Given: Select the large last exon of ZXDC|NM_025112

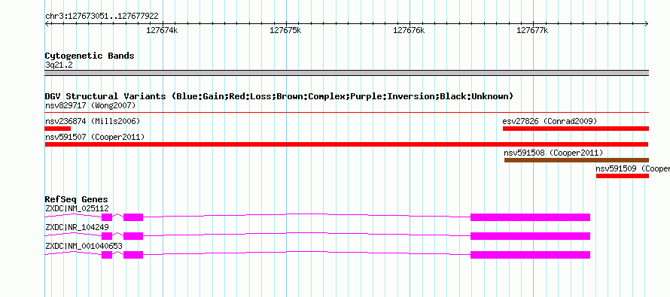Looking at the screenshot, I should [x=530, y=217].
